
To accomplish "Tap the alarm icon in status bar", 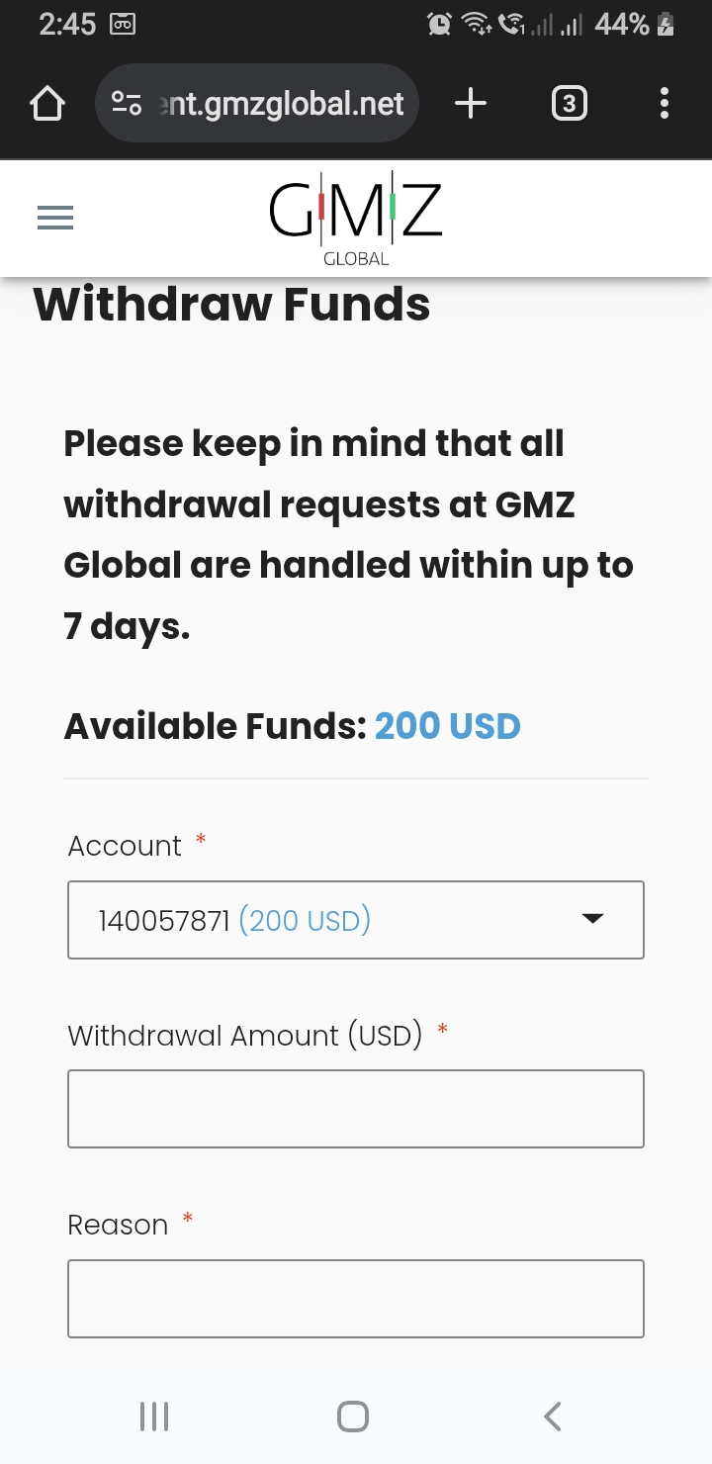I will 439,25.
